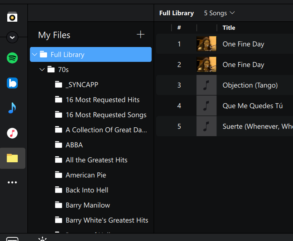This screenshot has width=293, height=241.
Task: Select the yellow My Files folder icon
Action: point(12,158)
